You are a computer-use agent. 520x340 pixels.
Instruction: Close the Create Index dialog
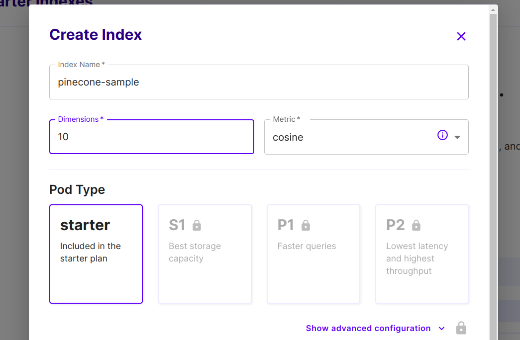[x=461, y=36]
